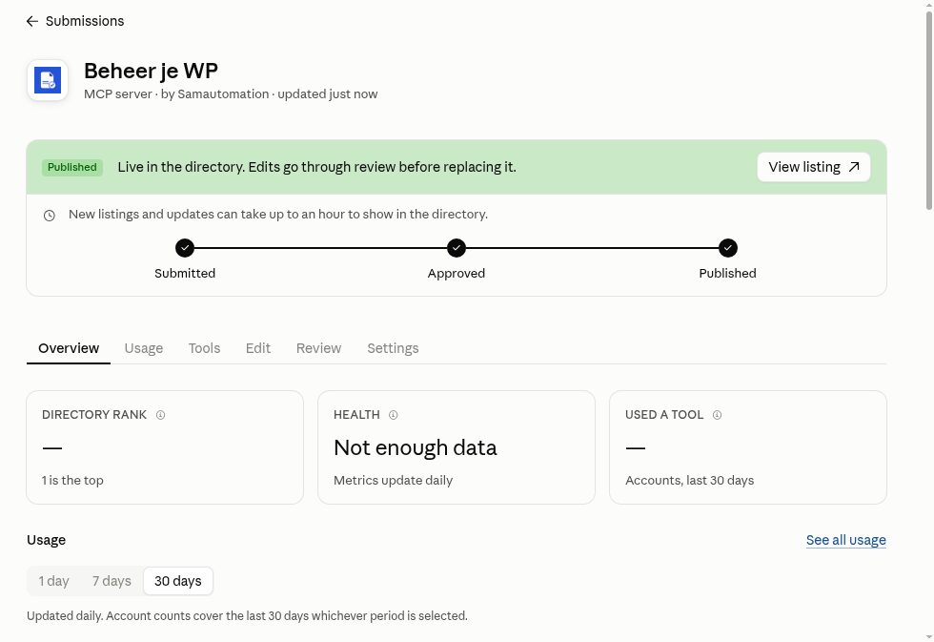Click the back arrow next to Submissions

(x=32, y=21)
